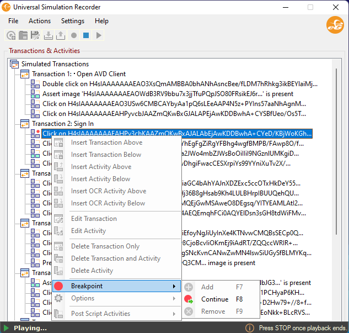Click the grey play triangle in toolbar
Screen dimensions: 349x333
[x=99, y=35]
